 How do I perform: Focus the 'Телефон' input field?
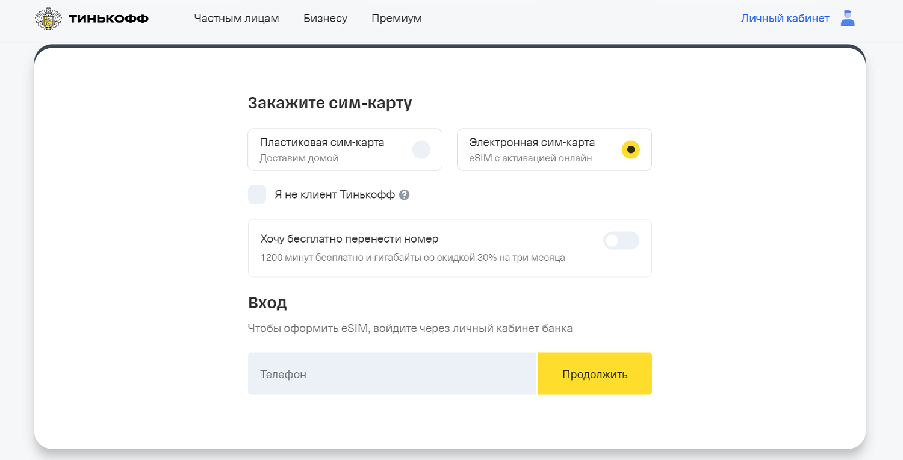392,374
